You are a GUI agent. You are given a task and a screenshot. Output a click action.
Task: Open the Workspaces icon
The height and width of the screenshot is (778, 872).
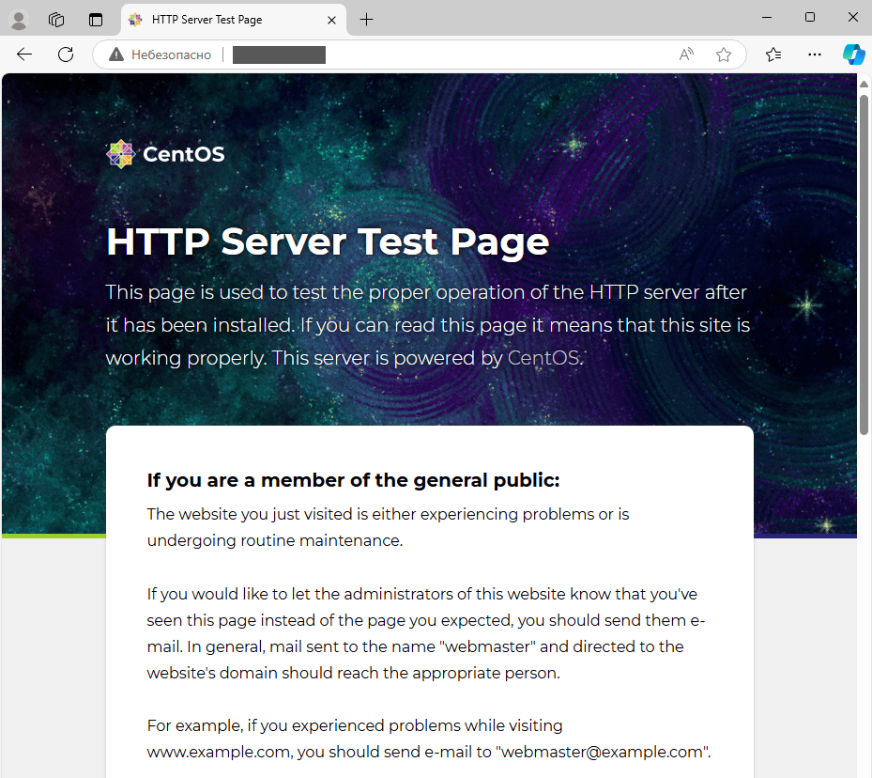(x=56, y=20)
